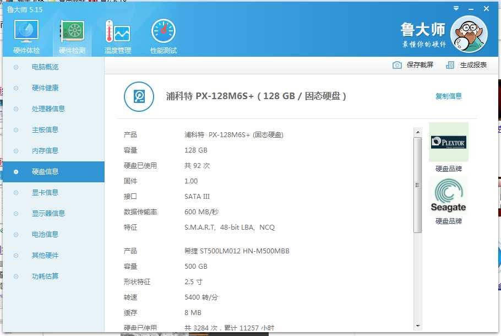Click 复制信息 copy info link
Image resolution: width=501 pixels, height=336 pixels.
[x=449, y=96]
